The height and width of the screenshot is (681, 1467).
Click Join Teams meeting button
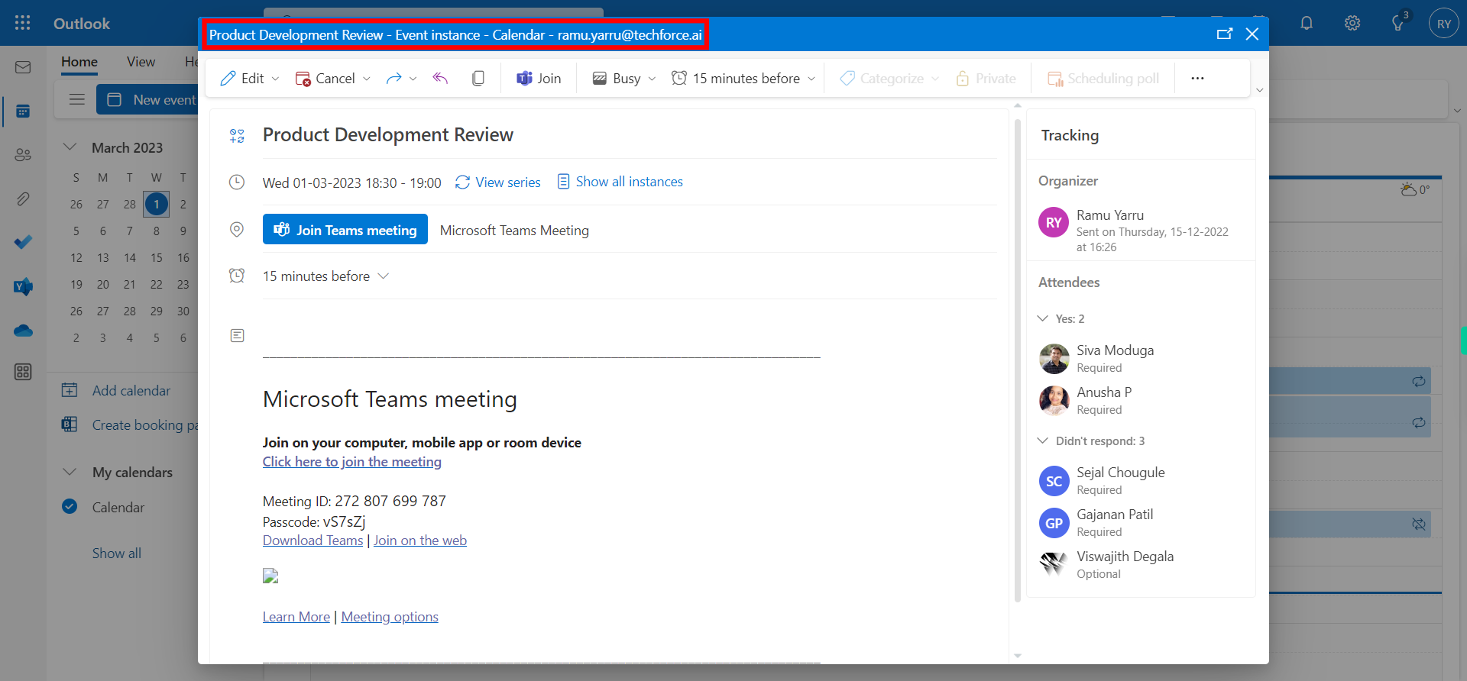(345, 229)
